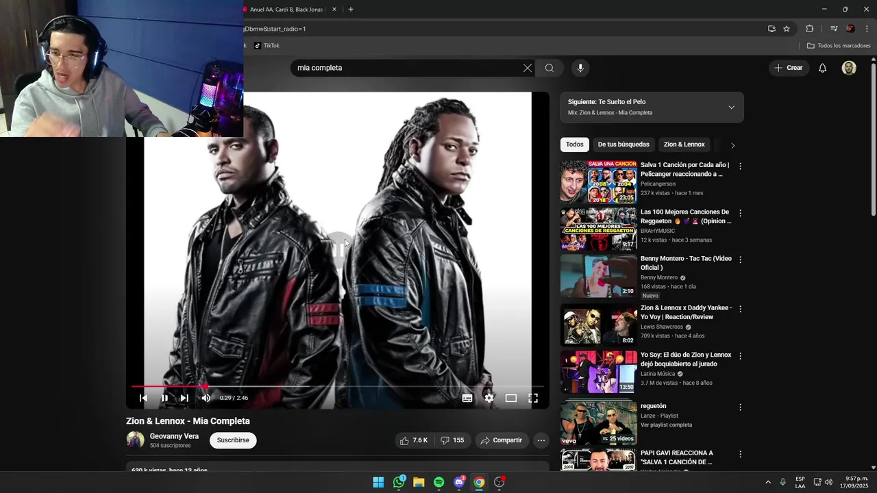Open the Geovanny Vera channel name link
This screenshot has height=493, width=877.
click(174, 436)
